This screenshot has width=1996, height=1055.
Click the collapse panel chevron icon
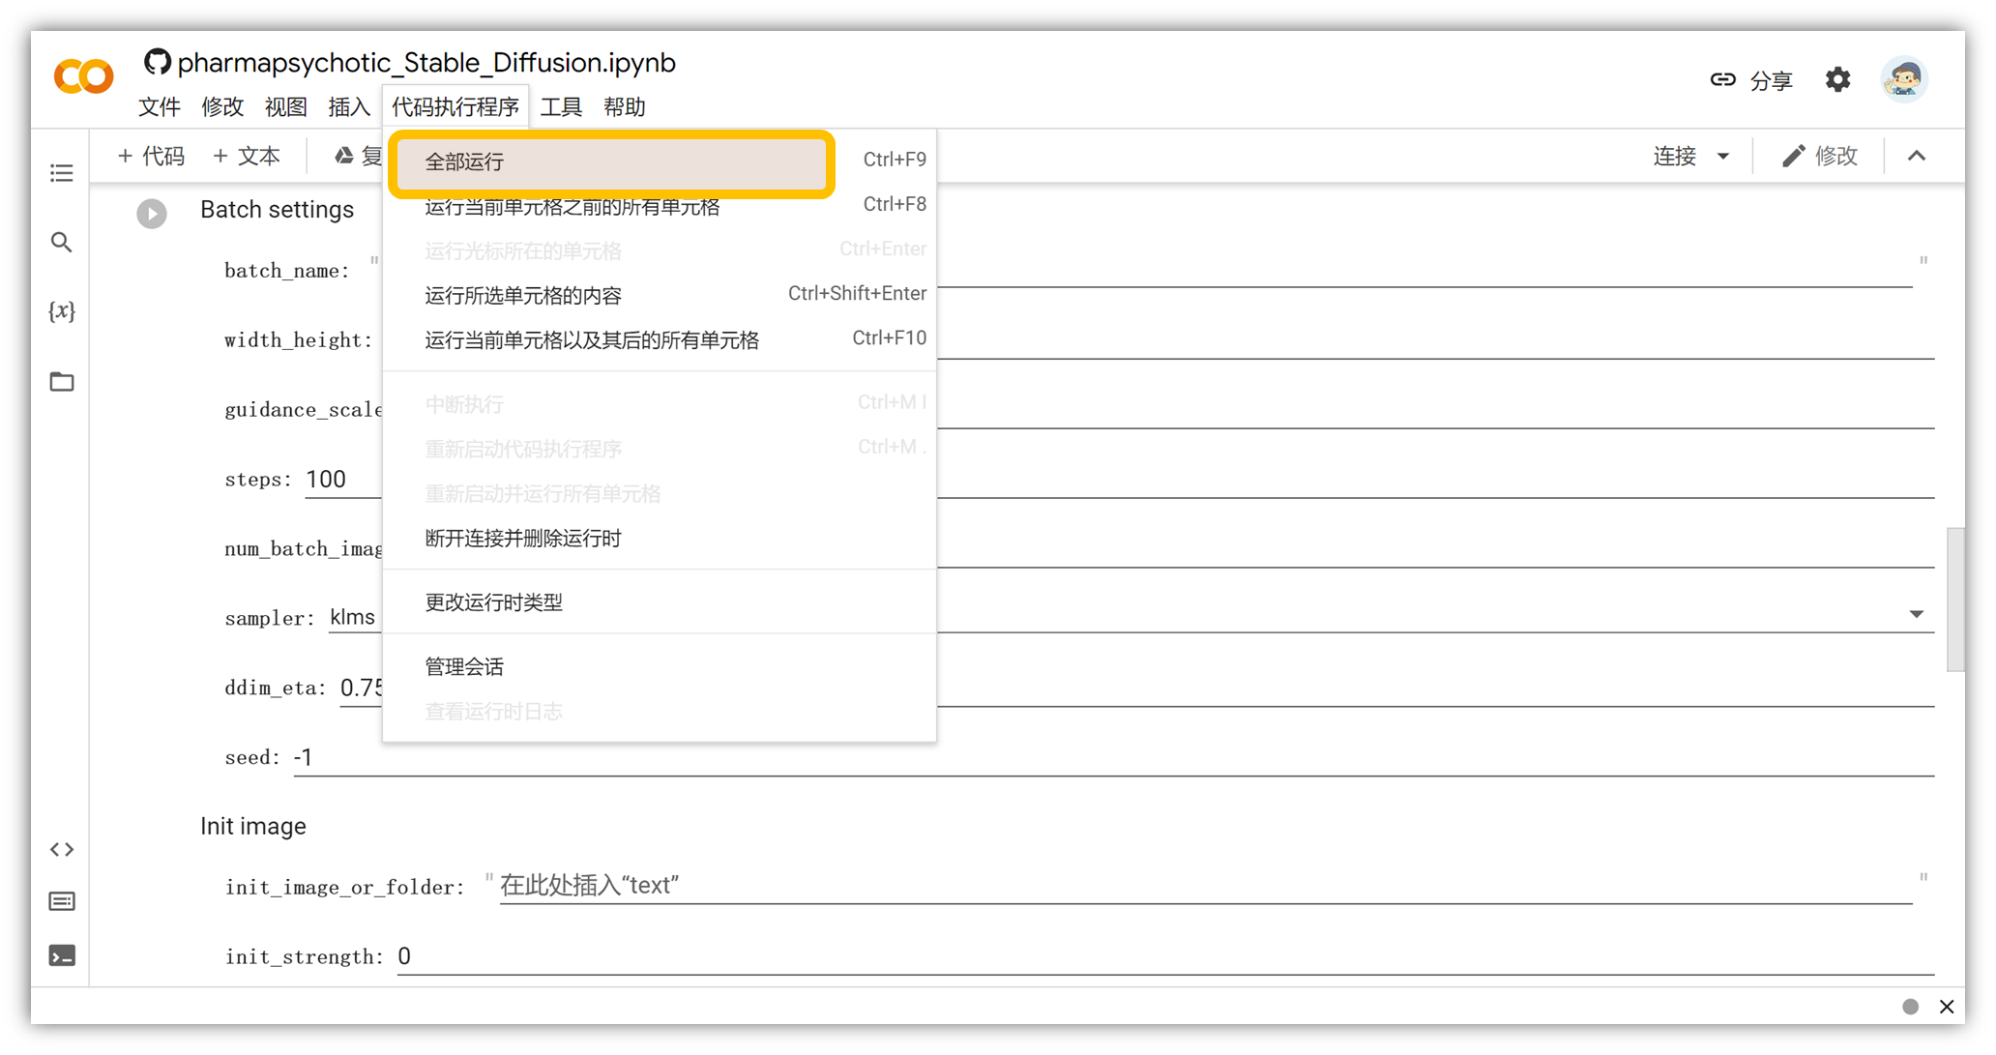(x=1918, y=157)
